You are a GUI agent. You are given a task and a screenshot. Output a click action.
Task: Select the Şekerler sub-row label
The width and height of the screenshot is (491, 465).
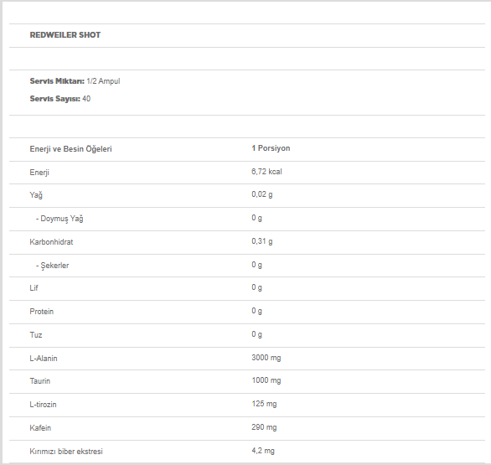click(x=52, y=266)
